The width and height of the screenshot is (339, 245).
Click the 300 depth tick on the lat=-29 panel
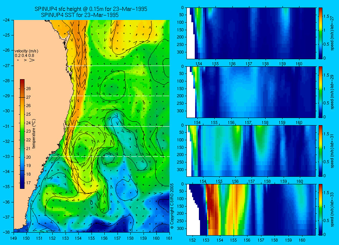click(181, 111)
